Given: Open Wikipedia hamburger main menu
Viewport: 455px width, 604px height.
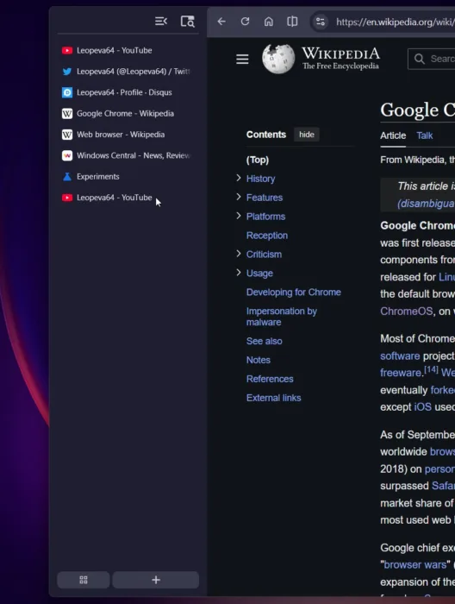Looking at the screenshot, I should pyautogui.click(x=242, y=60).
